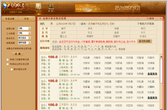This screenshot has width=167, height=110.
Task: Select the name 刘丰畅
Action: pyautogui.click(x=119, y=98)
